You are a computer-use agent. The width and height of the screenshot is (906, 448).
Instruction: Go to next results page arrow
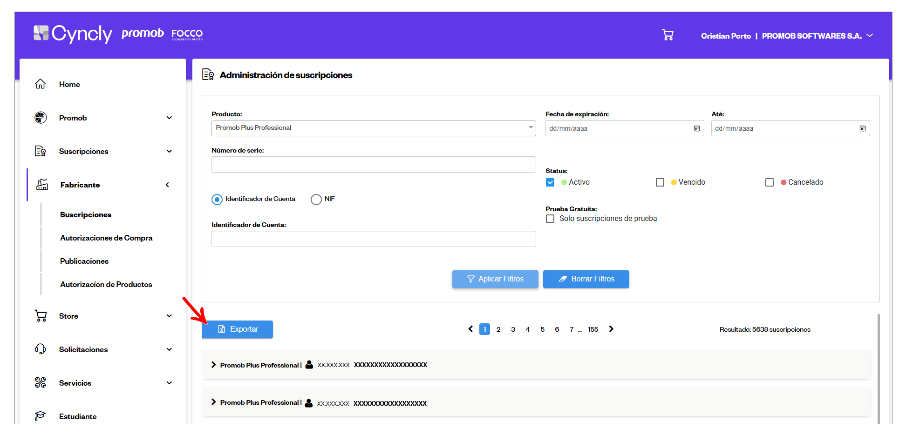[x=611, y=329]
